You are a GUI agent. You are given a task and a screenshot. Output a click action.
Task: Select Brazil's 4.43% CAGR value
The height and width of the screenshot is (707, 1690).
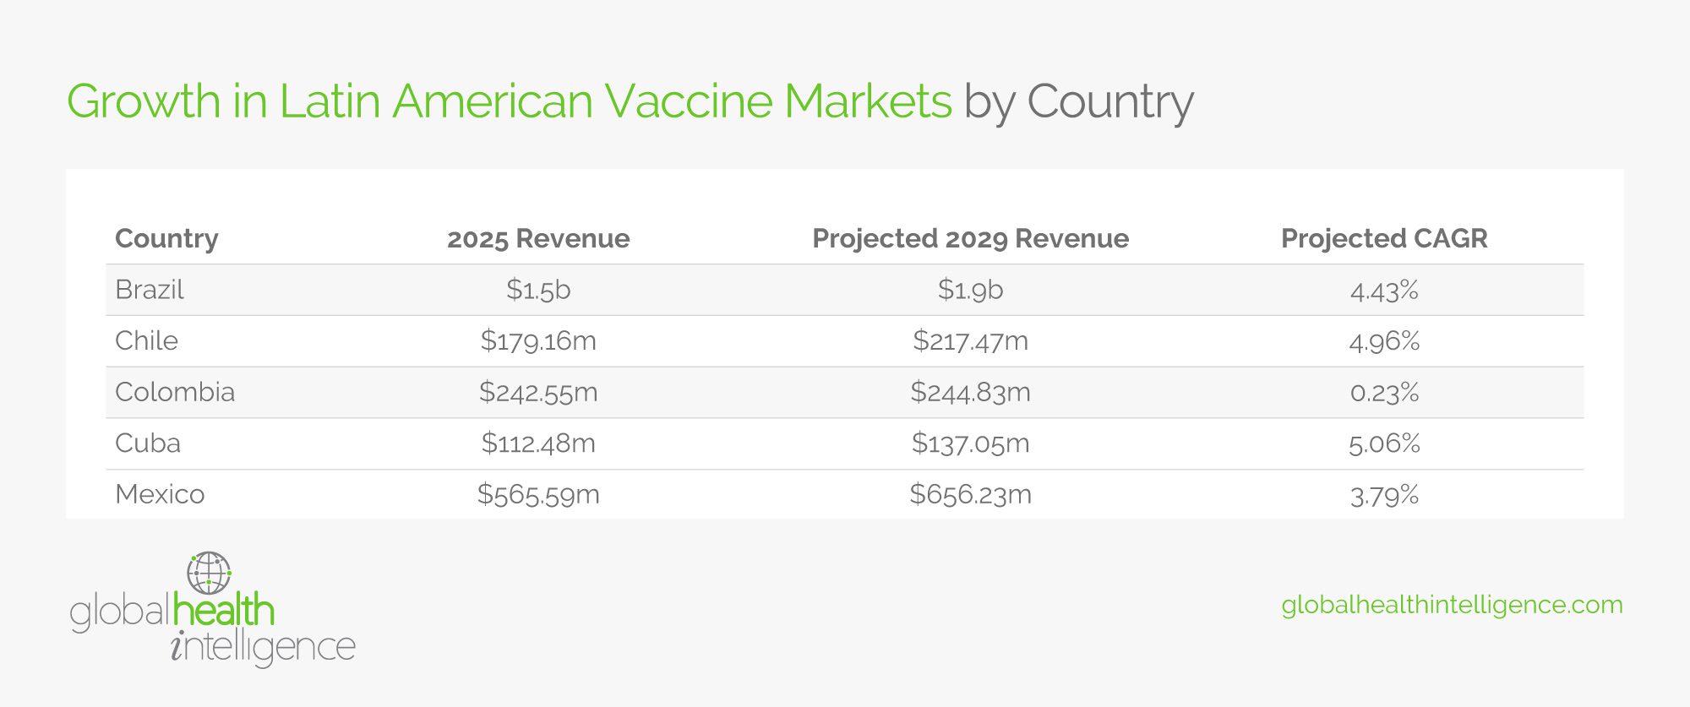pyautogui.click(x=1384, y=290)
